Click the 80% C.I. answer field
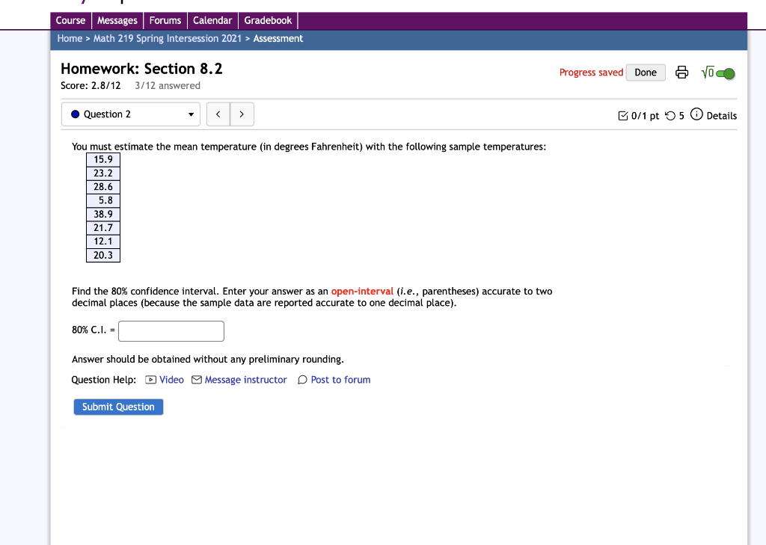Viewport: 766px width, 545px height. tap(171, 330)
